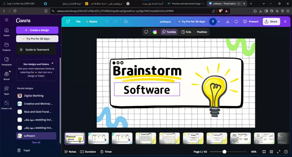Select slide 4 thumbnail
Viewport: 292px width, 157px height.
[146, 138]
